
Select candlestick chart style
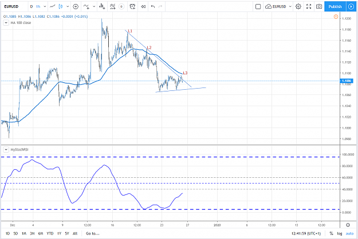61,7
